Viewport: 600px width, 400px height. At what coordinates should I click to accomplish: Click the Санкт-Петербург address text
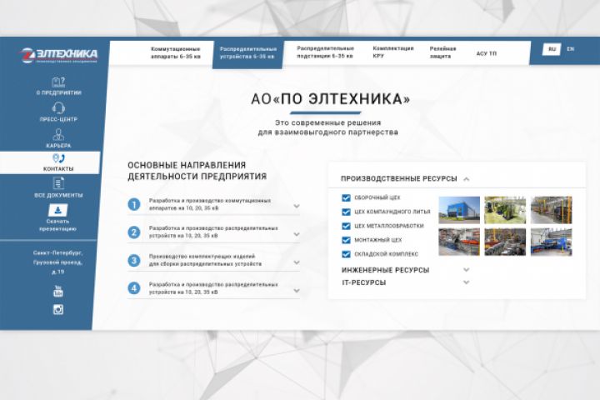point(57,262)
